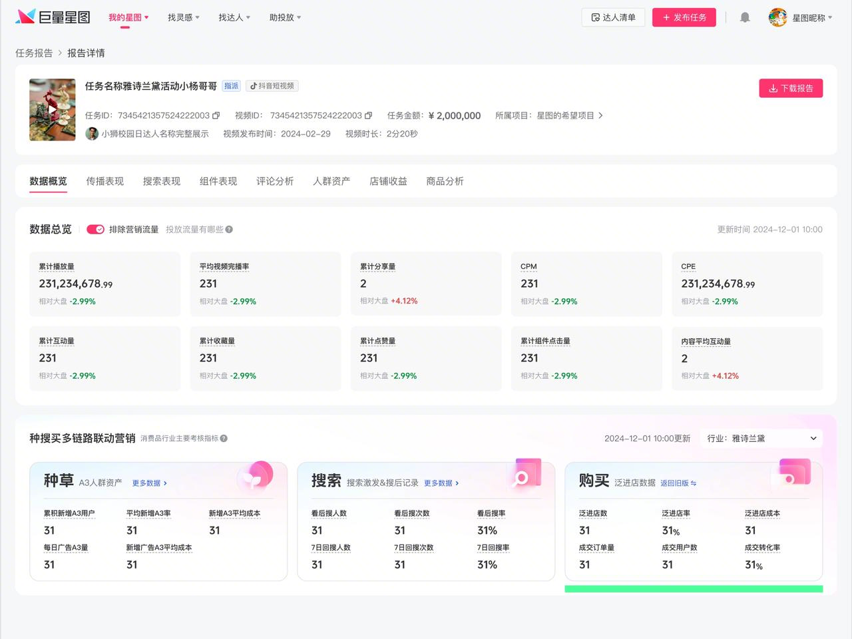Click 每日广告A3量 label

tap(66, 548)
